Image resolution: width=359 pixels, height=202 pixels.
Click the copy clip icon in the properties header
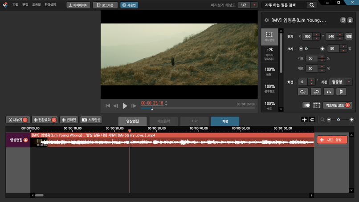tap(343, 20)
